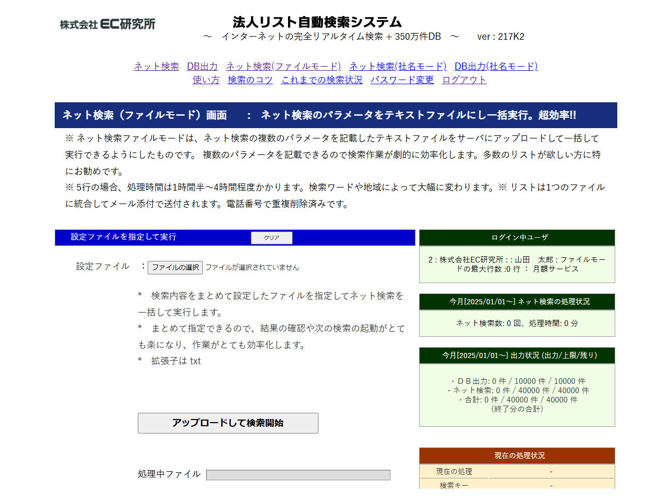
Task: Click the 検索キー row label
Action: click(454, 485)
